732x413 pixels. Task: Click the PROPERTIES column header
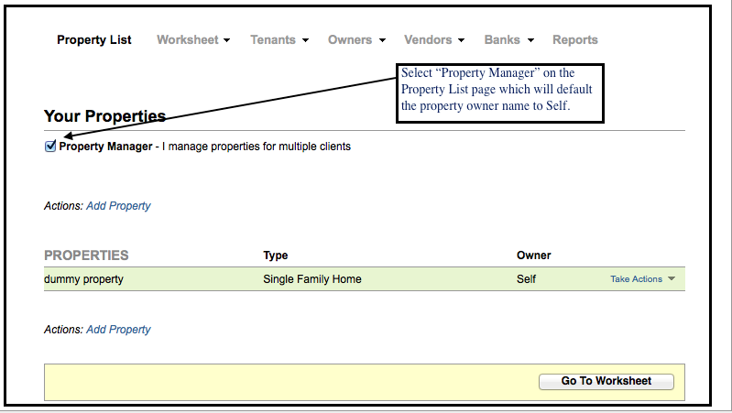point(86,255)
